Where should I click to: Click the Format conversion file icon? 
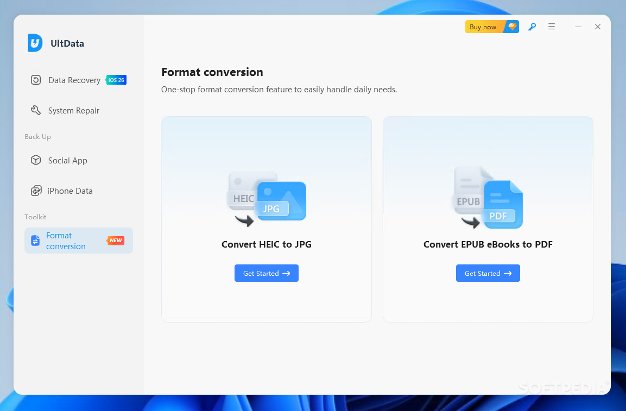click(35, 241)
